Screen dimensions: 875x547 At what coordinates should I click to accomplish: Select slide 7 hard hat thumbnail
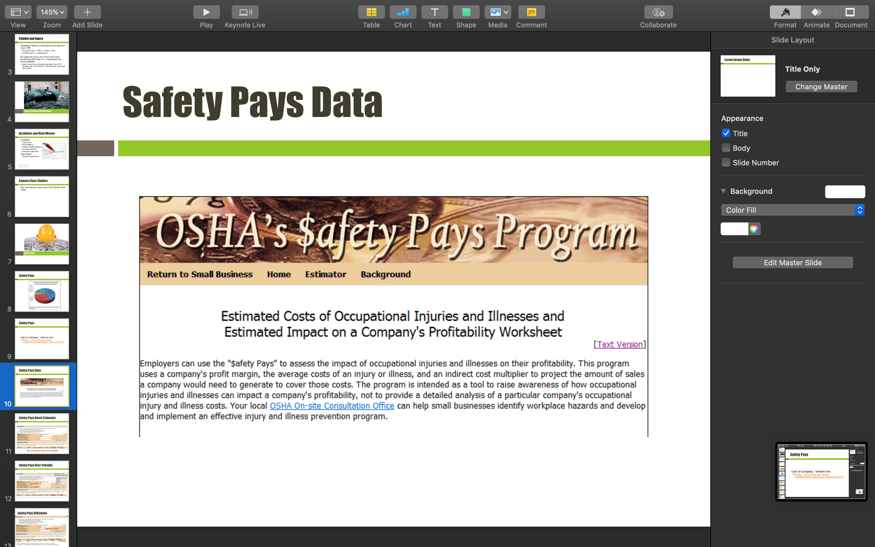point(42,244)
